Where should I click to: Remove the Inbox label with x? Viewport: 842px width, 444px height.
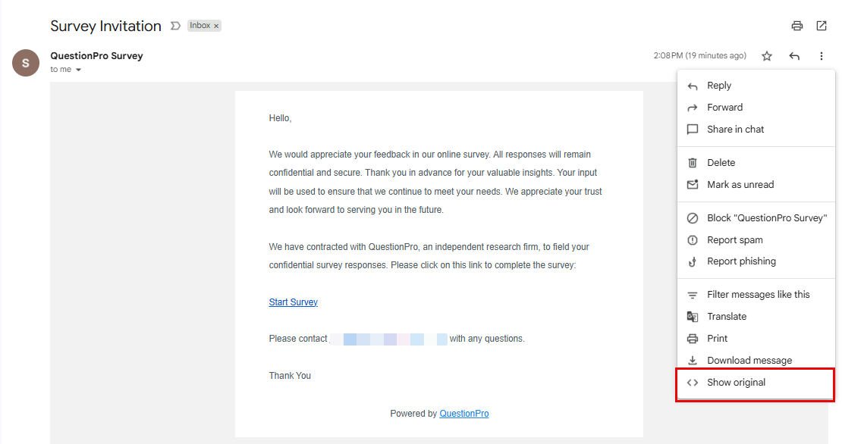216,26
